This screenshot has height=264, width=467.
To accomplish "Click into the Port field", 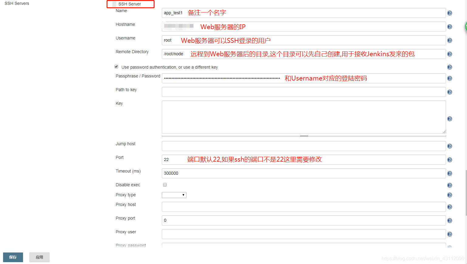I will 304,159.
